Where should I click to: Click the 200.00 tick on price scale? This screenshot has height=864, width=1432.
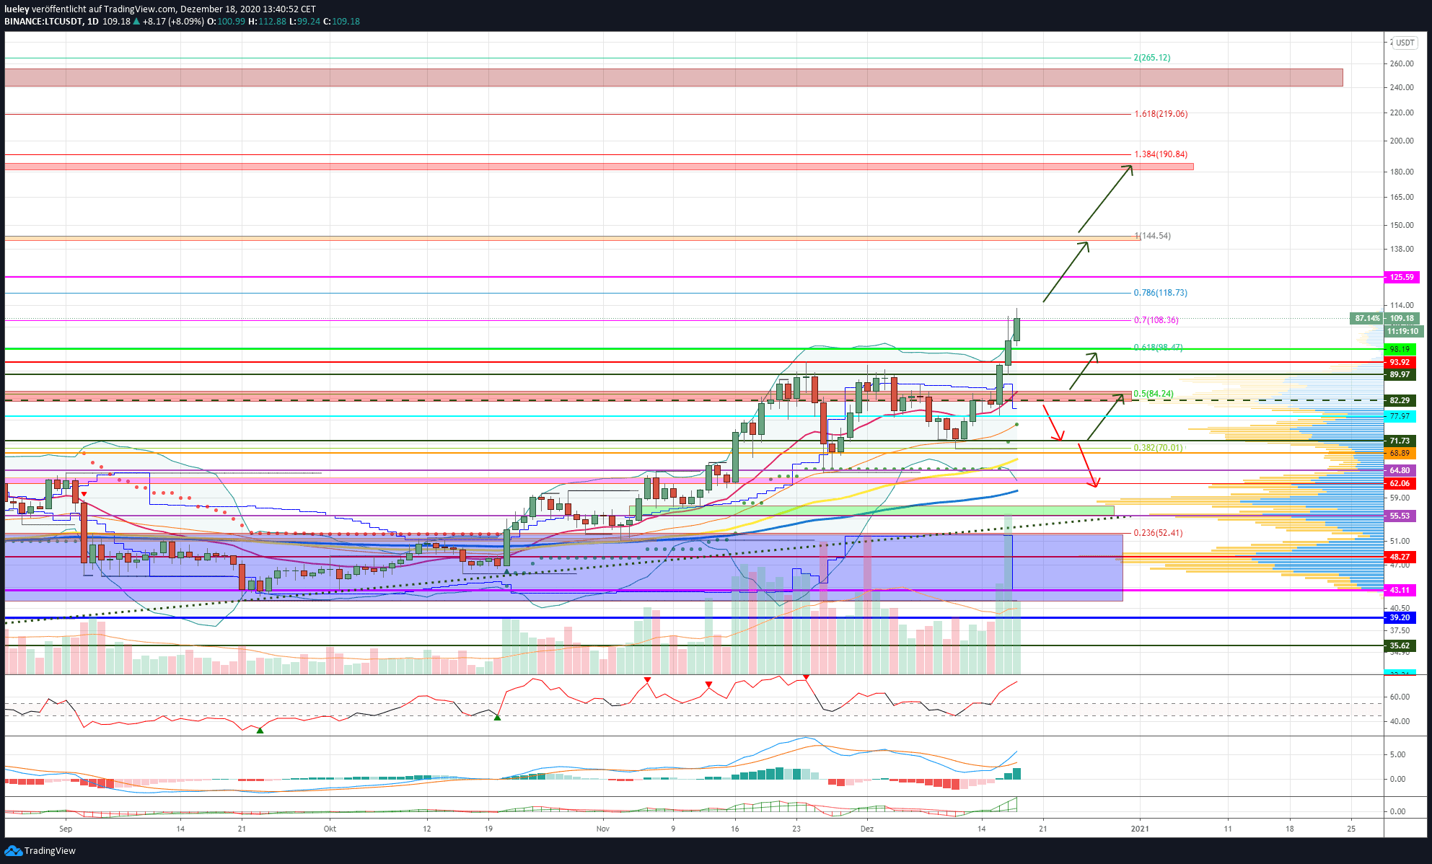(1402, 141)
